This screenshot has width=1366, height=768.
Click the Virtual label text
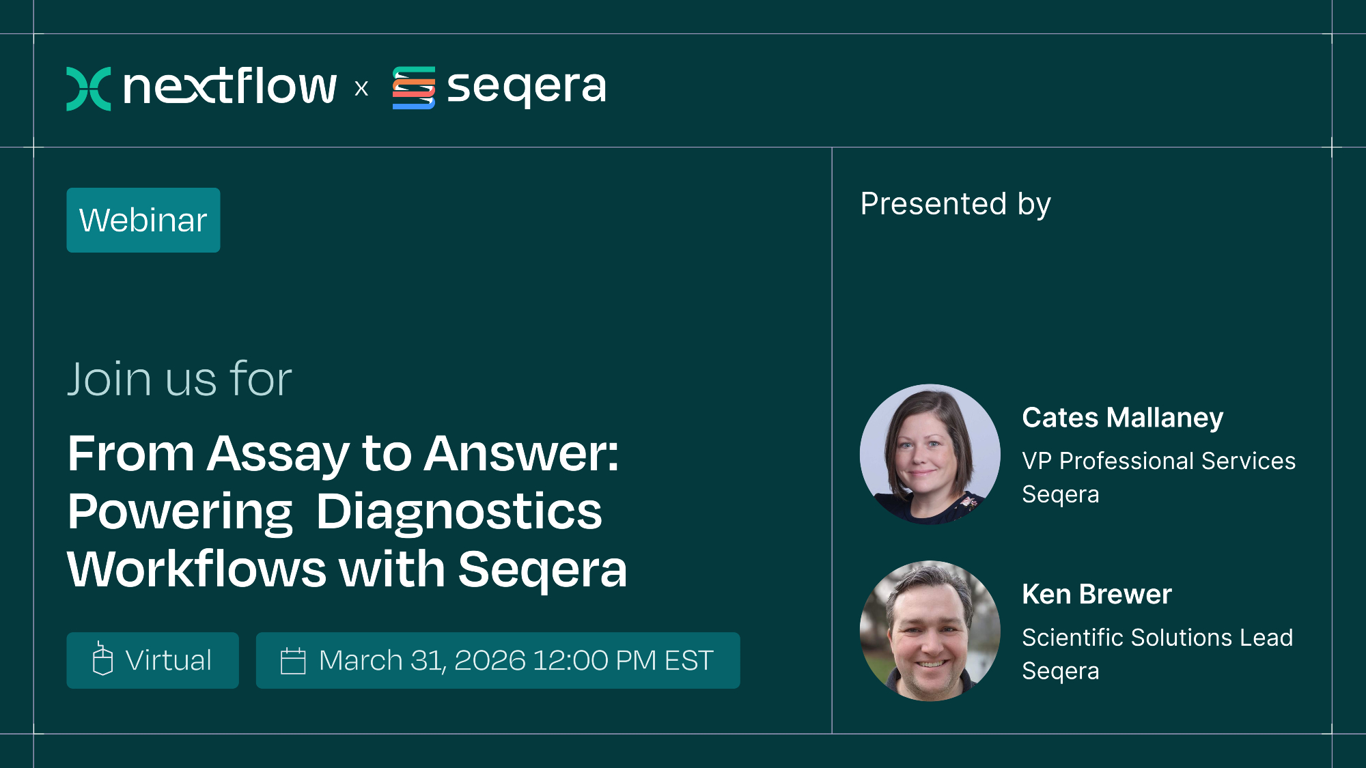(168, 660)
